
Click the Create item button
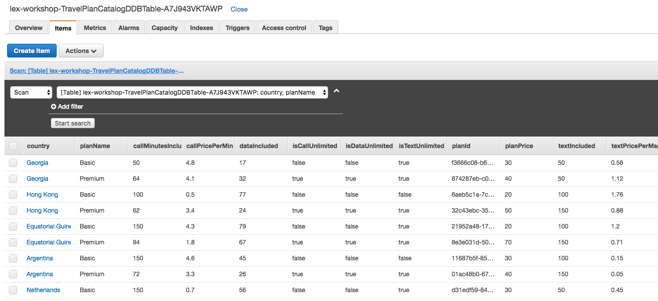coord(32,51)
